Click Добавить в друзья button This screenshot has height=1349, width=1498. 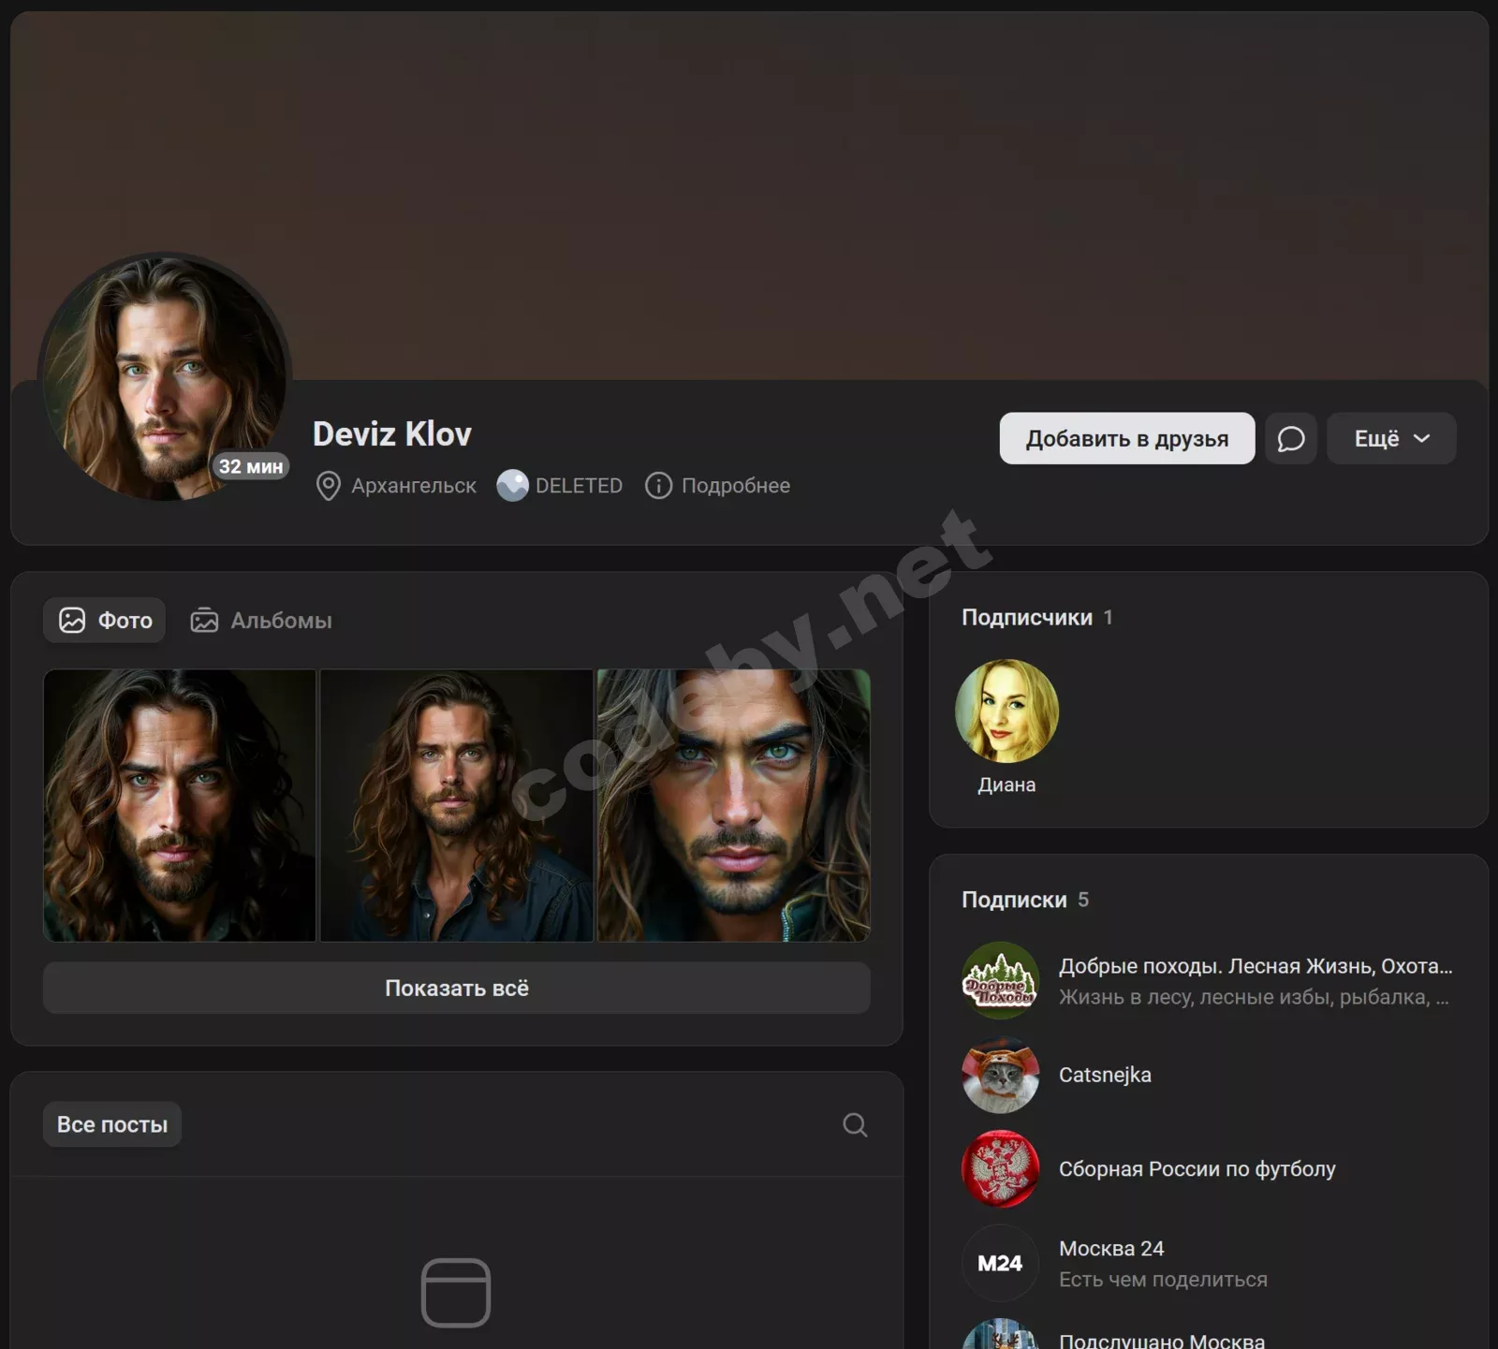click(1127, 438)
